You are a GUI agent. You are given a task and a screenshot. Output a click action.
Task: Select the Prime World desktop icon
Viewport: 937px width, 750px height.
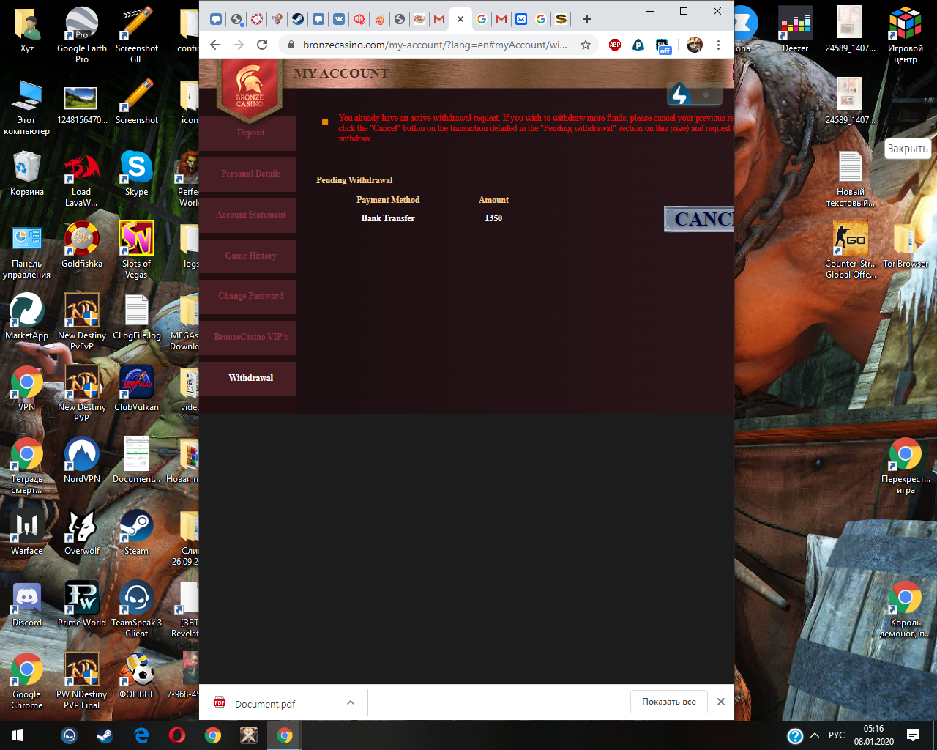click(82, 604)
